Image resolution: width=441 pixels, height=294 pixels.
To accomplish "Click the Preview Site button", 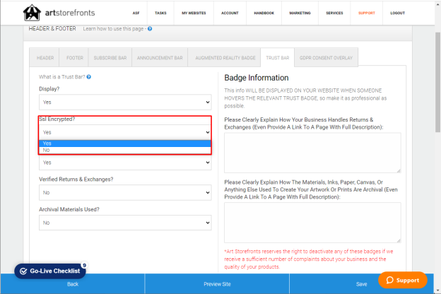I will [217, 284].
